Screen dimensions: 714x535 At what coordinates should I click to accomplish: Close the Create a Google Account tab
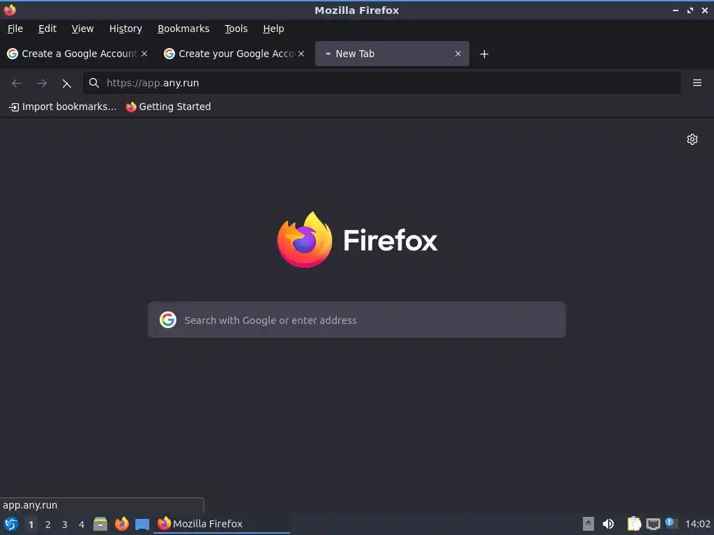144,54
